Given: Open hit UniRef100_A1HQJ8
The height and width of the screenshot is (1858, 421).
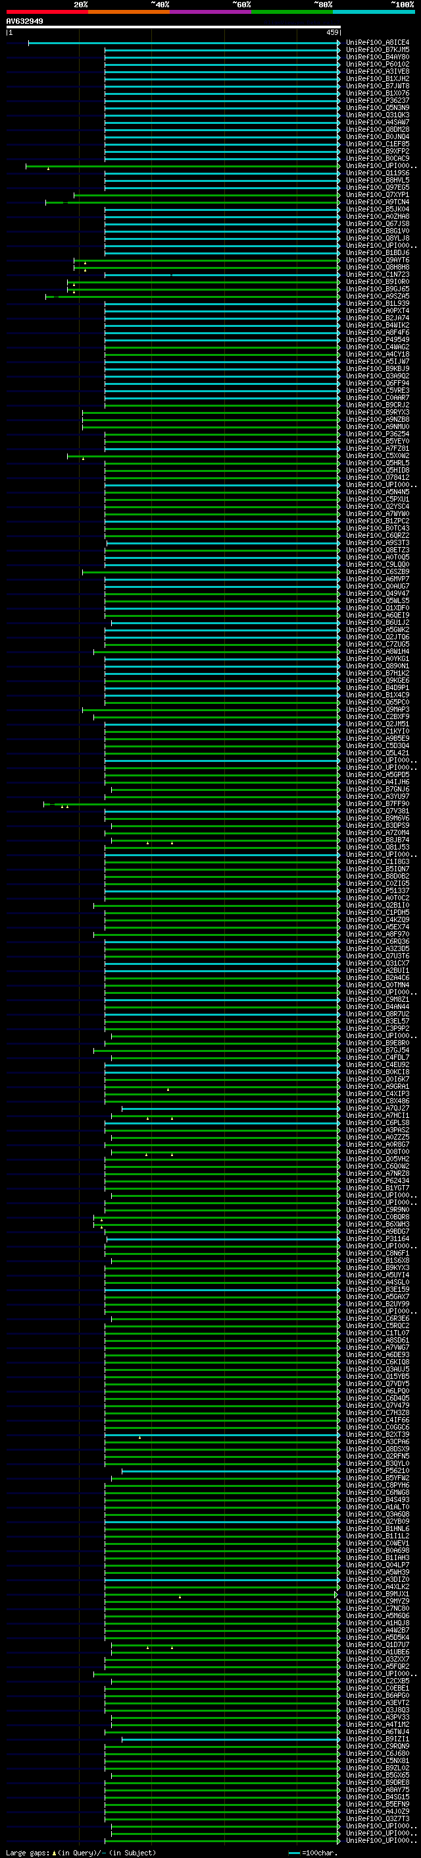Looking at the screenshot, I should pyautogui.click(x=378, y=1623).
